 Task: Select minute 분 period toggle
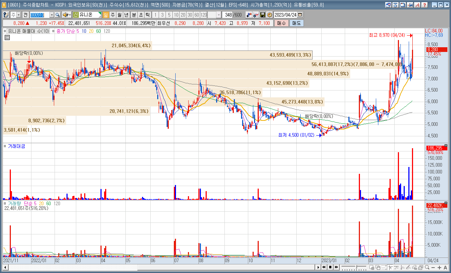point(134,15)
